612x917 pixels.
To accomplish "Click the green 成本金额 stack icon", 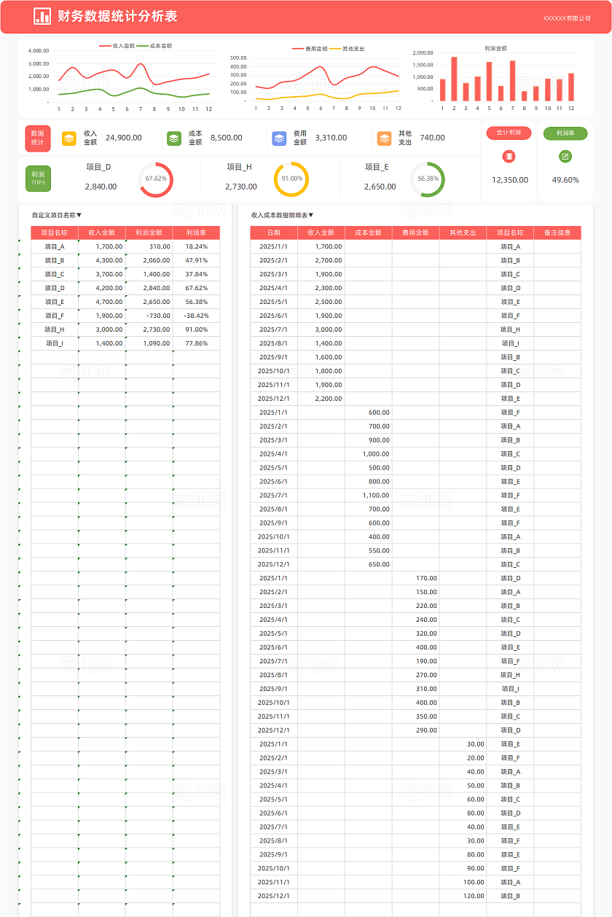I will (x=174, y=138).
